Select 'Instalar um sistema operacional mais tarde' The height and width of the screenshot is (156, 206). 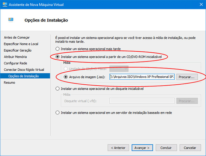57,49
